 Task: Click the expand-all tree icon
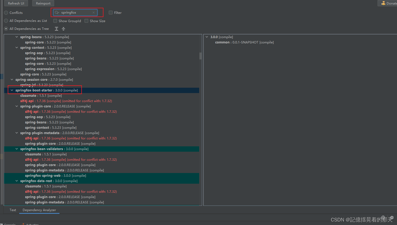tap(56, 29)
